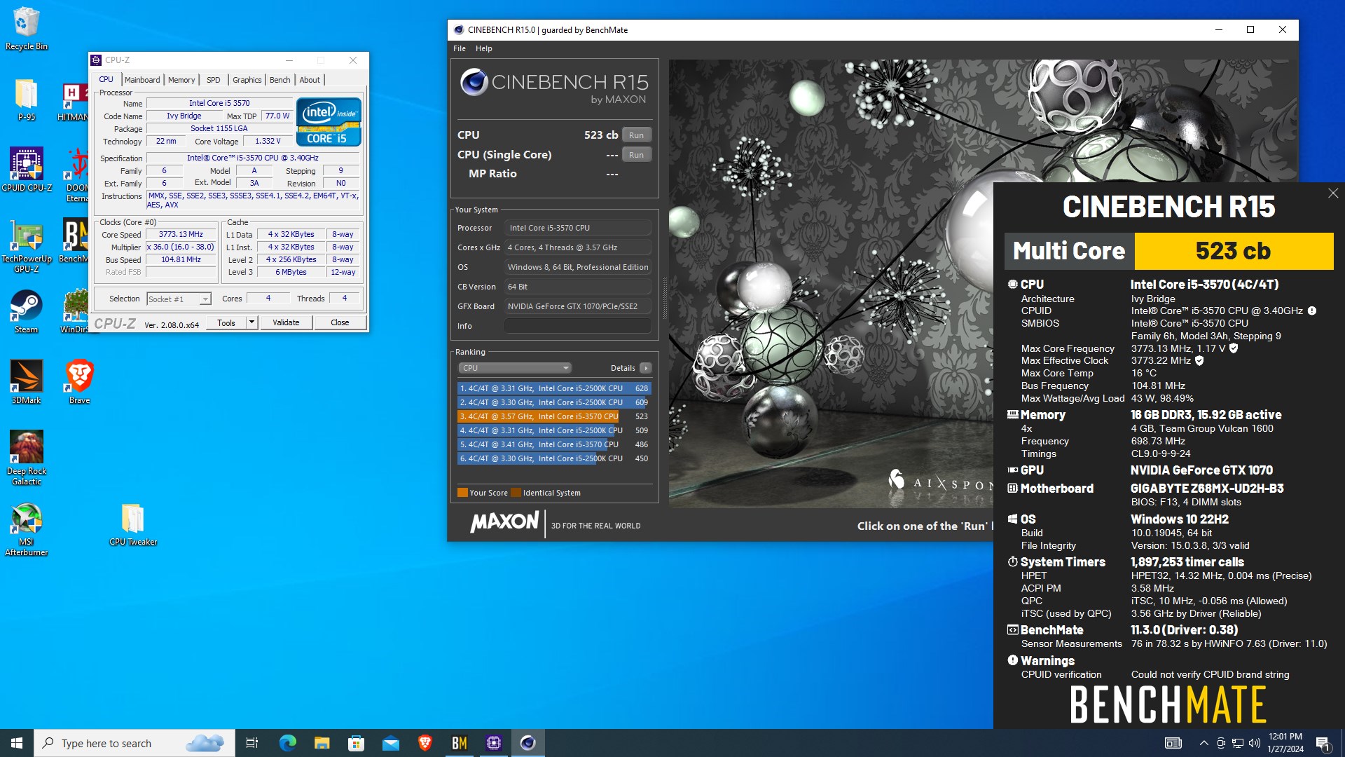This screenshot has height=757, width=1345.
Task: Click the Intel Core i5 logo in CPU-Z
Action: coord(329,122)
